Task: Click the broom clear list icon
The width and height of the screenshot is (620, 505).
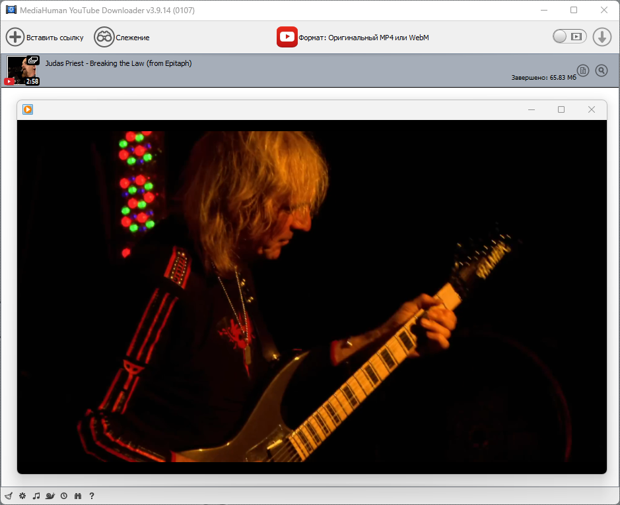Action: [9, 496]
